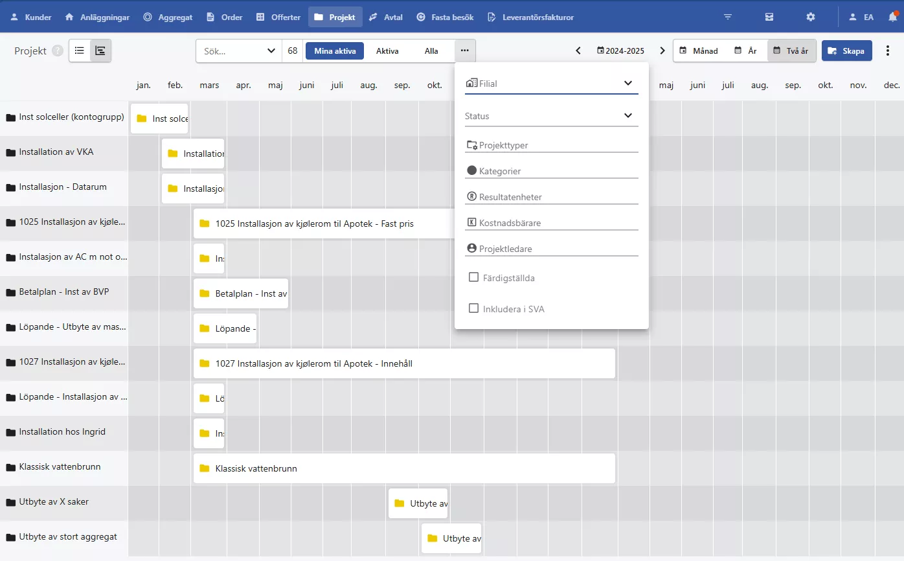Open settings gear in top bar
Screen dimensions: 904x561
click(x=810, y=17)
